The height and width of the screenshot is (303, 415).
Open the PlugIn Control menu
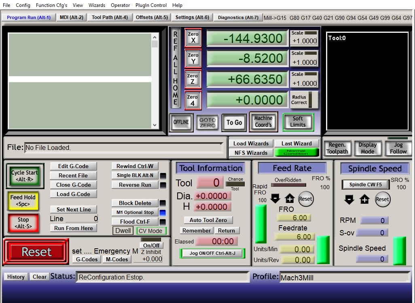tap(151, 5)
